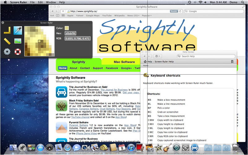Open the Window menu
The width and height of the screenshot is (248, 155).
click(x=51, y=2)
